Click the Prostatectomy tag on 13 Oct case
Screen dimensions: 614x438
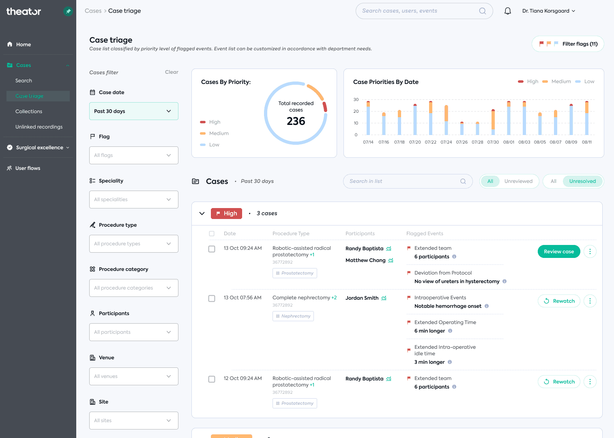pyautogui.click(x=295, y=273)
